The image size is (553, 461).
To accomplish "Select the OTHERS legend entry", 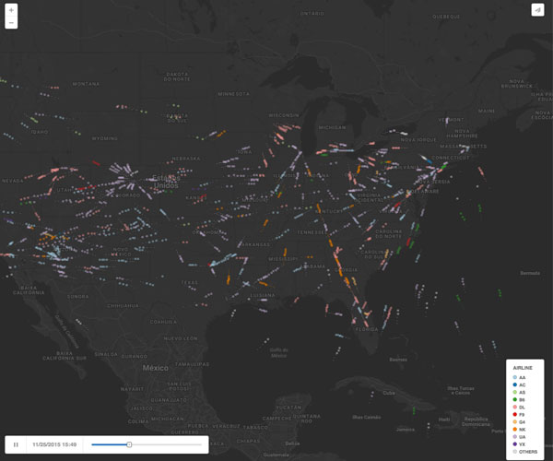I will click(524, 452).
